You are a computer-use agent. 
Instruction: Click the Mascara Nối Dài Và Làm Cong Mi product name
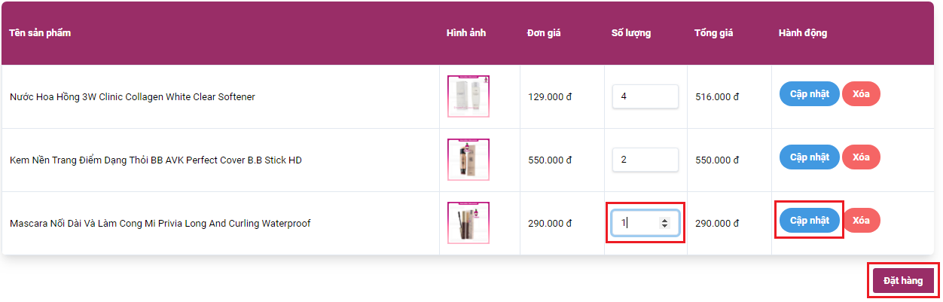point(160,224)
